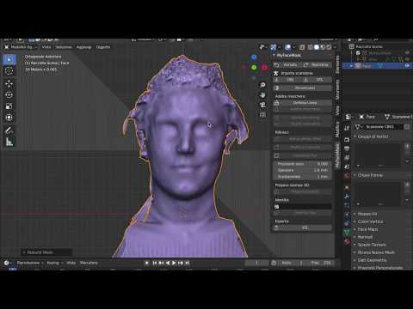
Task: Expand the Dati Geometria panel
Action: point(355,260)
